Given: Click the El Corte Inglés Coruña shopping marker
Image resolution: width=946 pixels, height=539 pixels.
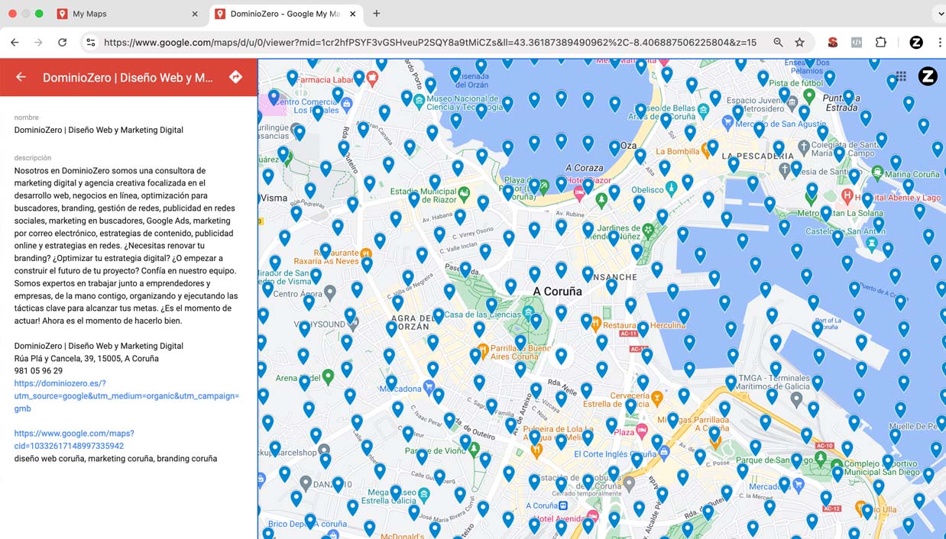Looking at the screenshot, I should [664, 453].
